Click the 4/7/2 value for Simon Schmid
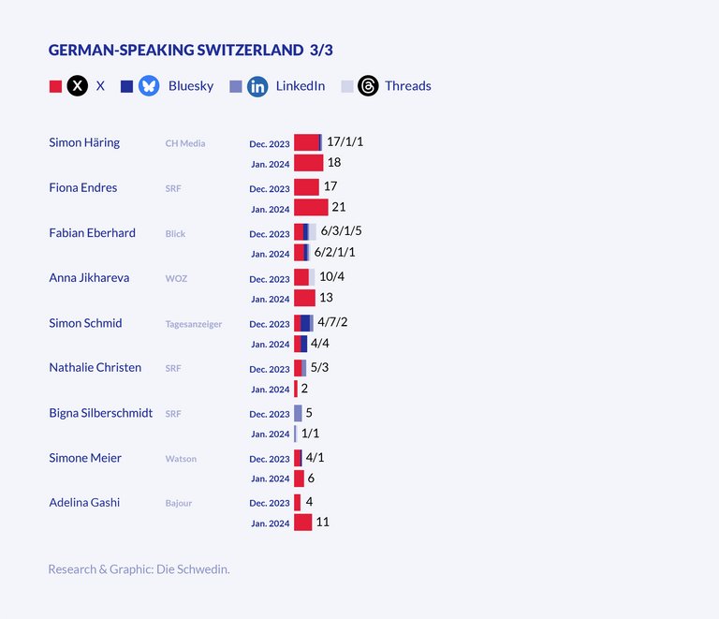This screenshot has width=719, height=619. pos(332,322)
